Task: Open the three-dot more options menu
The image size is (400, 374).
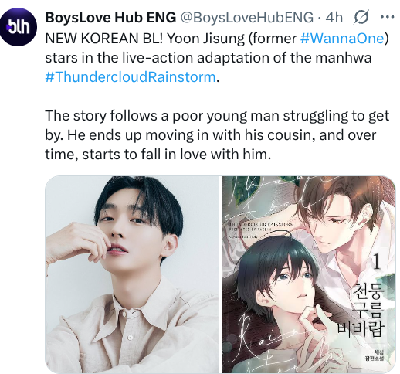Action: (387, 17)
